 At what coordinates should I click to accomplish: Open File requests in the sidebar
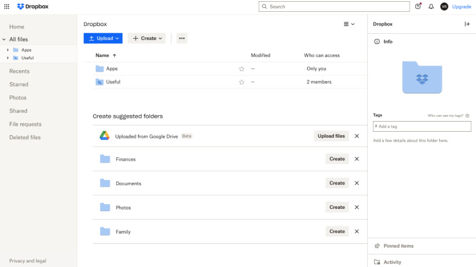25,124
